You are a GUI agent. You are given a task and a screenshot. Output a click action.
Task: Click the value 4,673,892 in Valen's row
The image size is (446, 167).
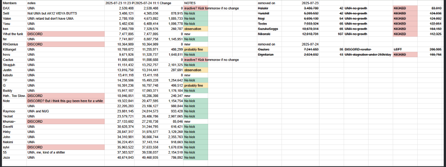click(x=147, y=19)
